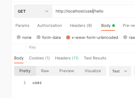Open request Headers (9) tab

pos(81,26)
